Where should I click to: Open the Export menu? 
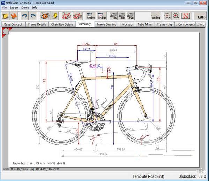pos(14,8)
